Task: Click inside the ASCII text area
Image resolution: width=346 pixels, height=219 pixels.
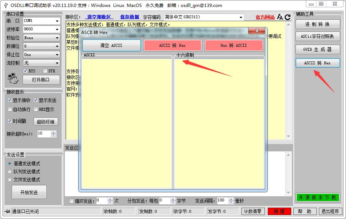Action: tap(127, 124)
